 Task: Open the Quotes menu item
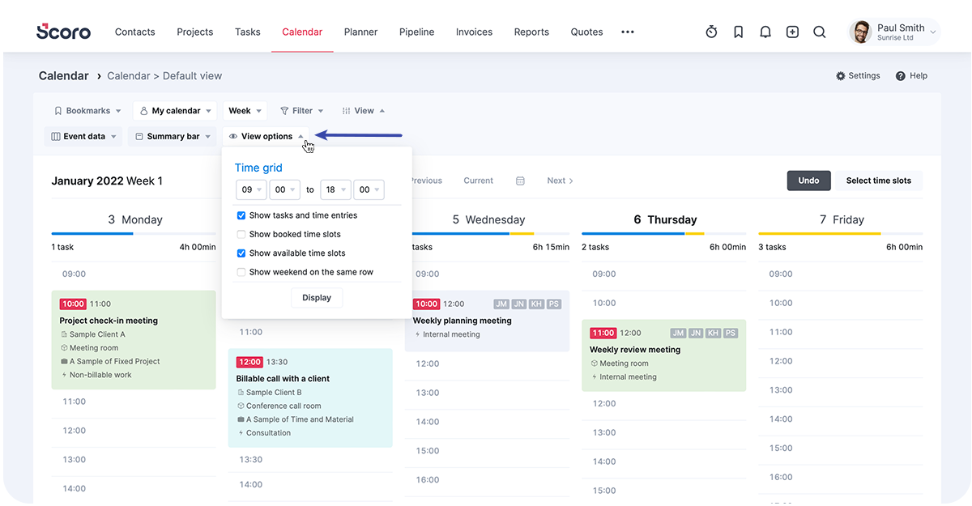586,32
